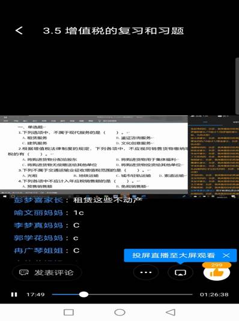Tap commenter name 冉广琴姐姐

coord(38,250)
